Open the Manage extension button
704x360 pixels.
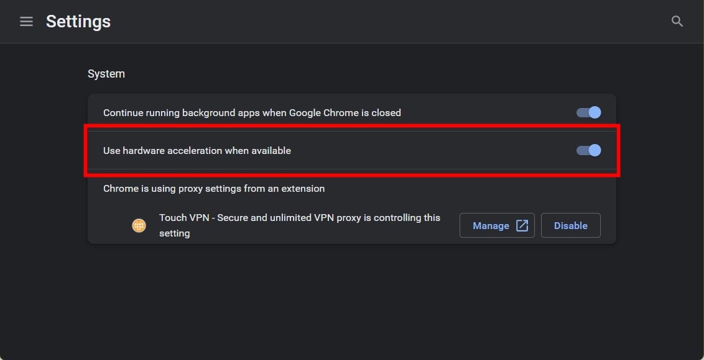click(x=497, y=225)
